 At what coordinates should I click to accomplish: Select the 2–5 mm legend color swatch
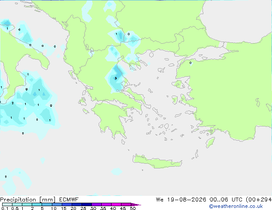point(37,204)
